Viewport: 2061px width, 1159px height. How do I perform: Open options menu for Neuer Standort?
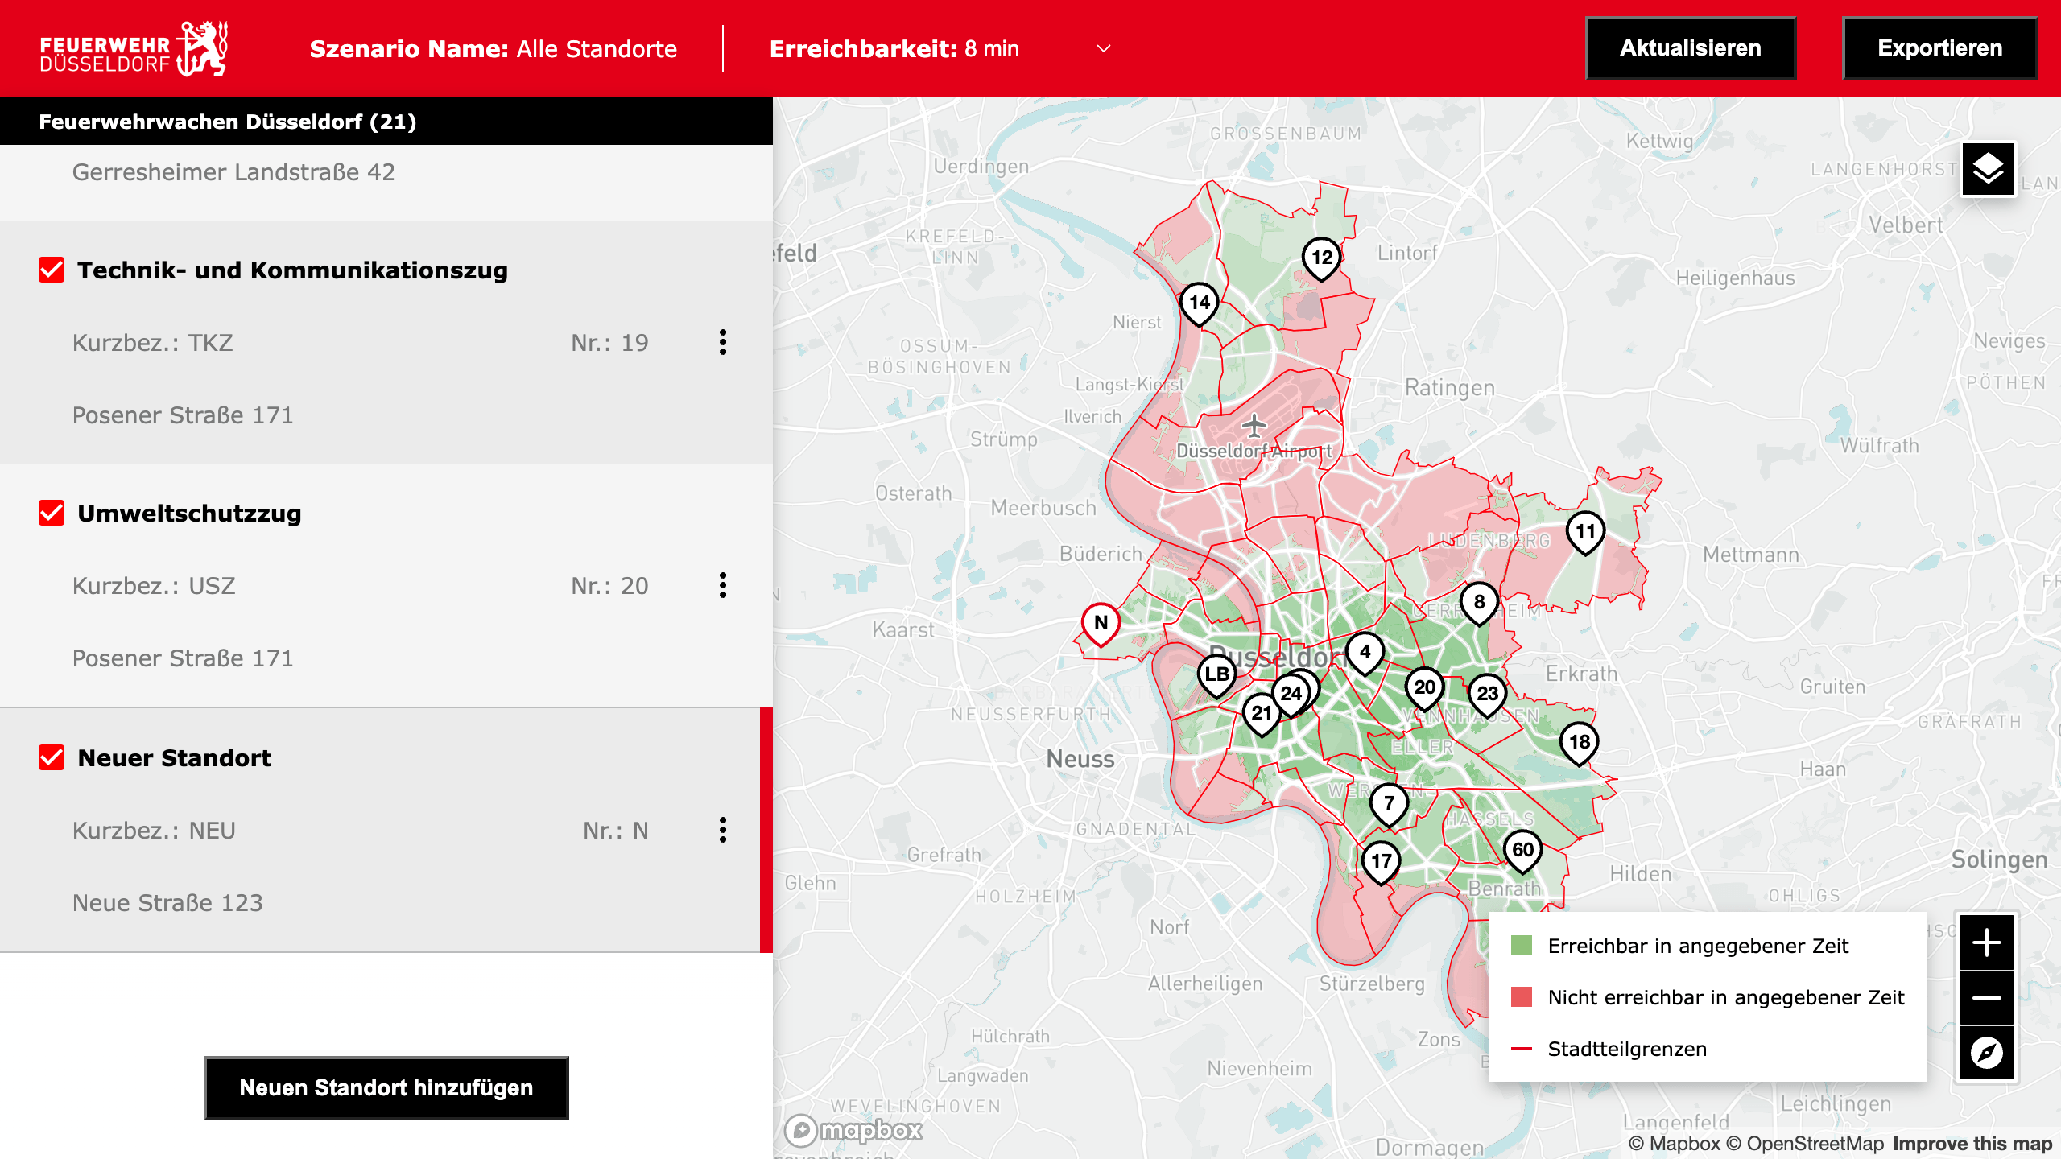[x=723, y=831]
